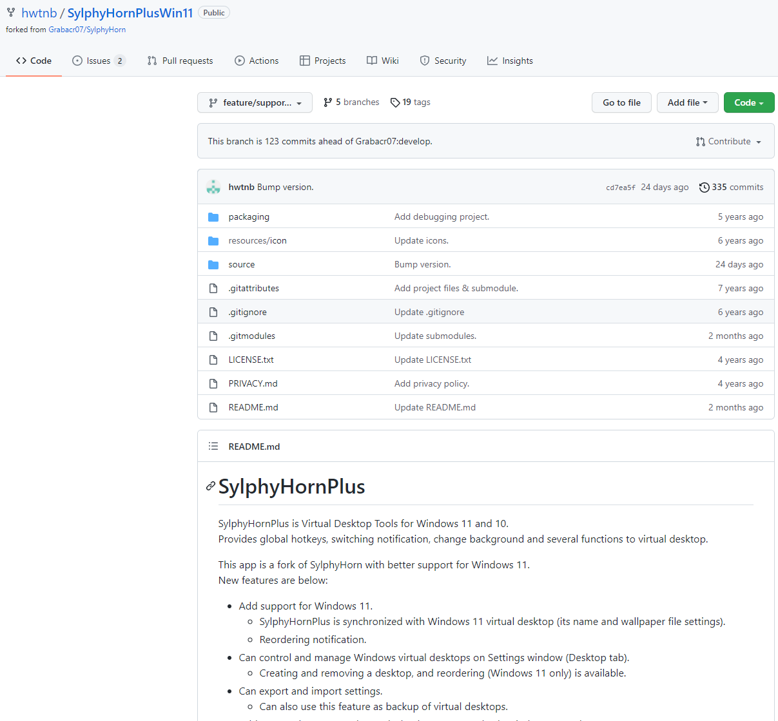Screen dimensions: 778x721
Task: Open commit 'Update LICENSE.txt'
Action: click(x=433, y=360)
